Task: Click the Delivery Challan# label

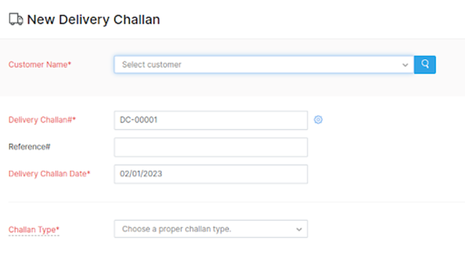Action: (42, 120)
